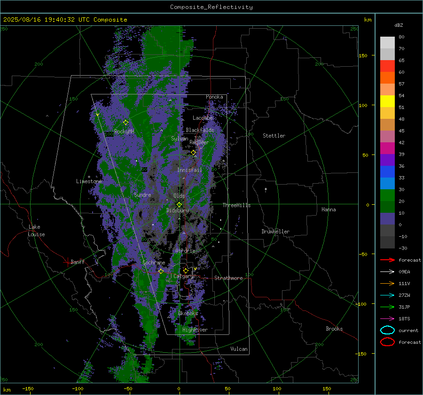
Task: Click the Vulcan label
Action: [239, 349]
